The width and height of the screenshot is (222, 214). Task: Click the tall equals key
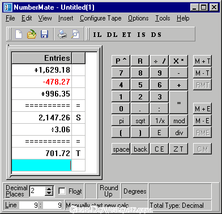click(x=178, y=103)
